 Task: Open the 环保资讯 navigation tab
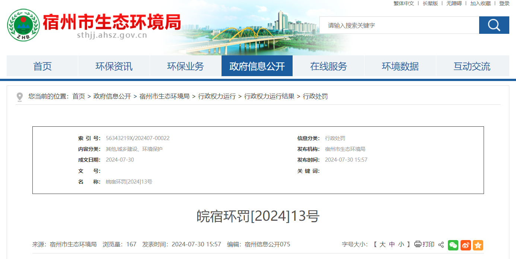pos(114,66)
